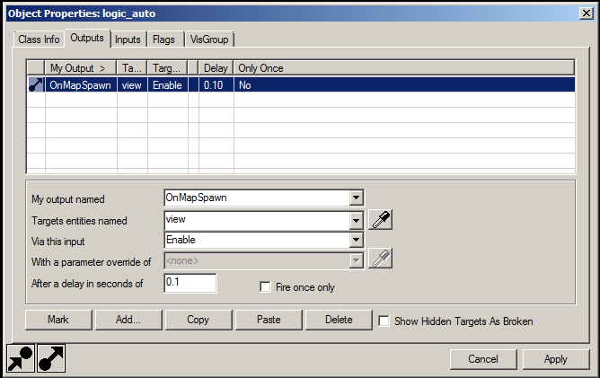Click the left arrow icon at bottom left

(x=21, y=358)
